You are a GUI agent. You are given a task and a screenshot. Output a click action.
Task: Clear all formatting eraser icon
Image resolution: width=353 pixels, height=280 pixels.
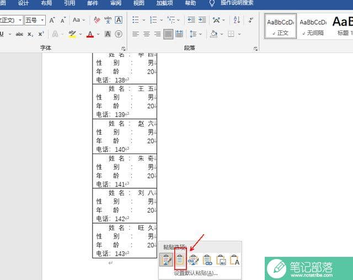(97, 20)
